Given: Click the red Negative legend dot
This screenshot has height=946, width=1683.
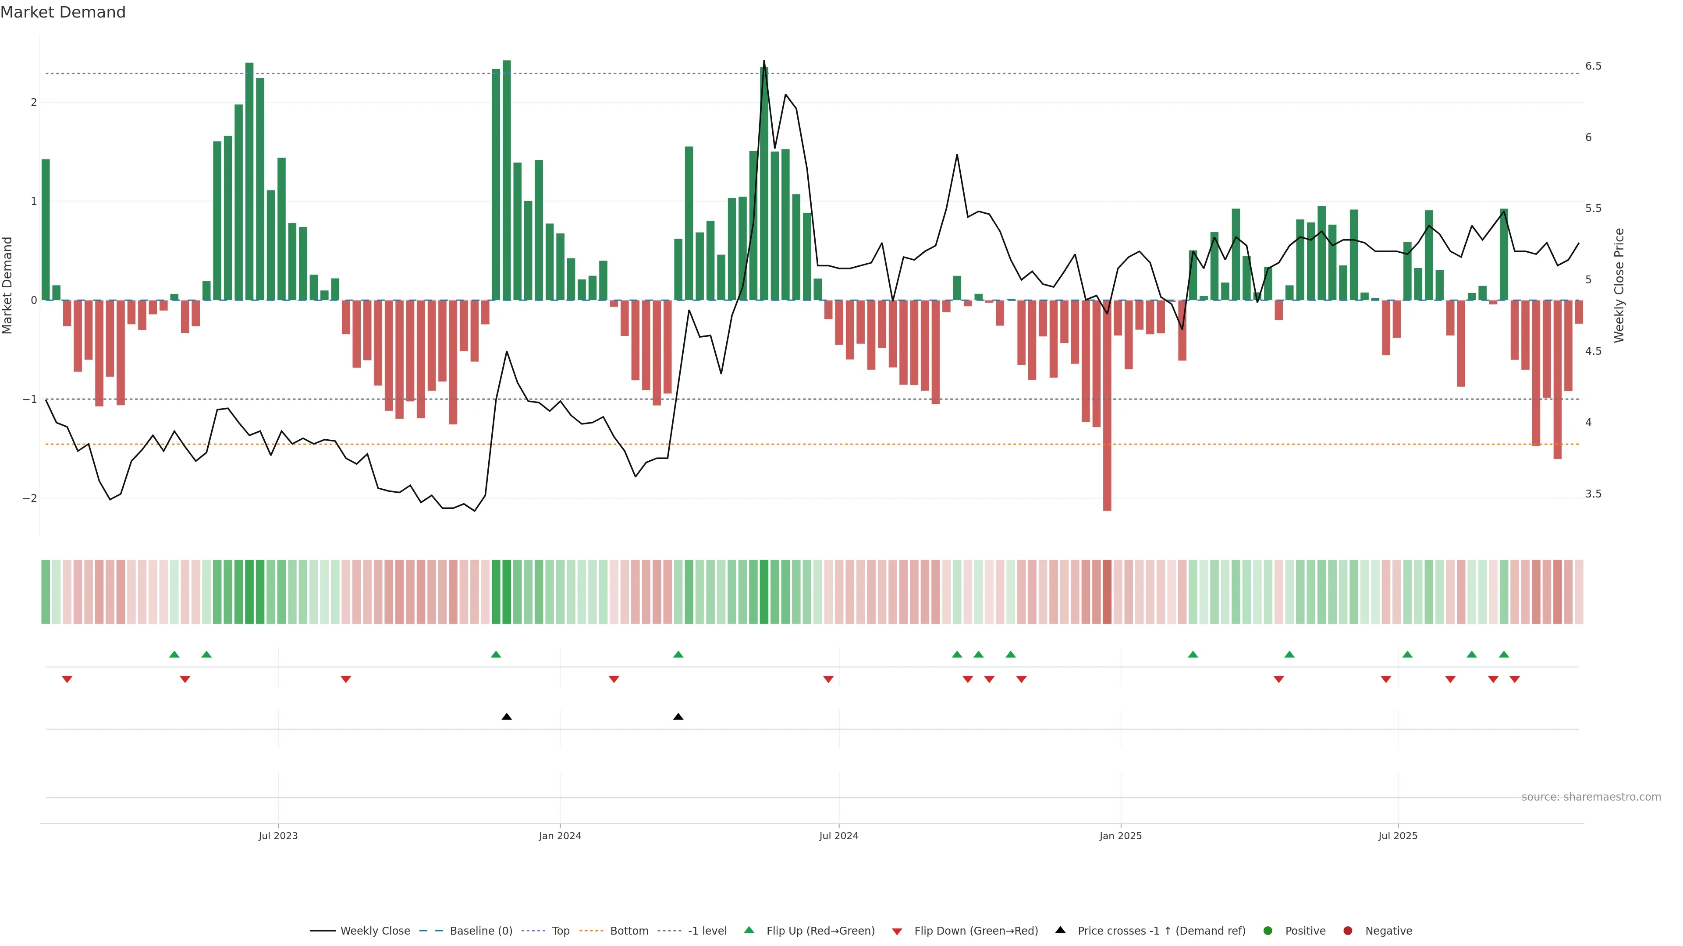Looking at the screenshot, I should [x=1348, y=931].
